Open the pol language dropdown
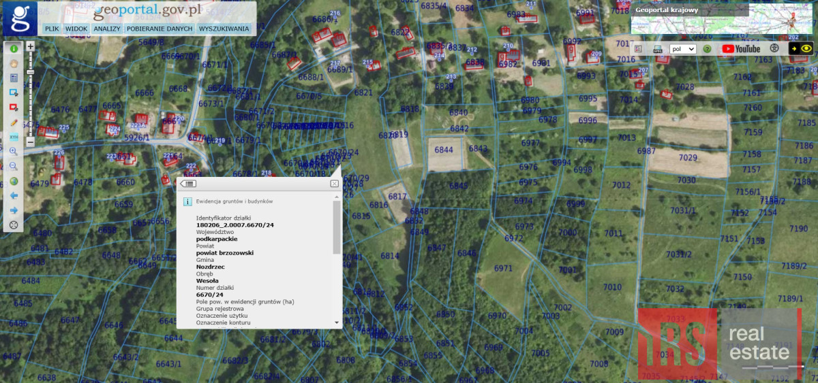The image size is (818, 383). 683,49
